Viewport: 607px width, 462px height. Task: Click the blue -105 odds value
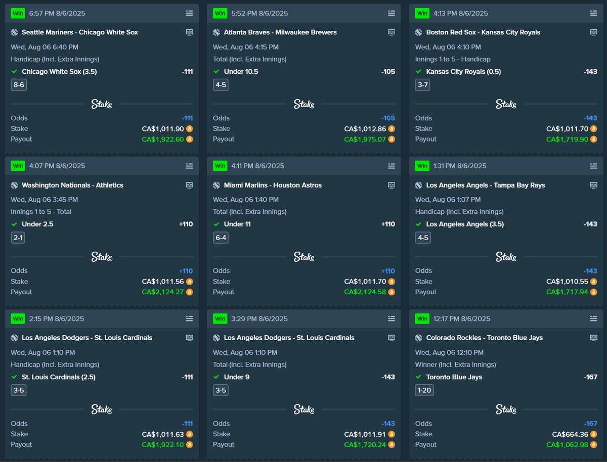coord(388,118)
